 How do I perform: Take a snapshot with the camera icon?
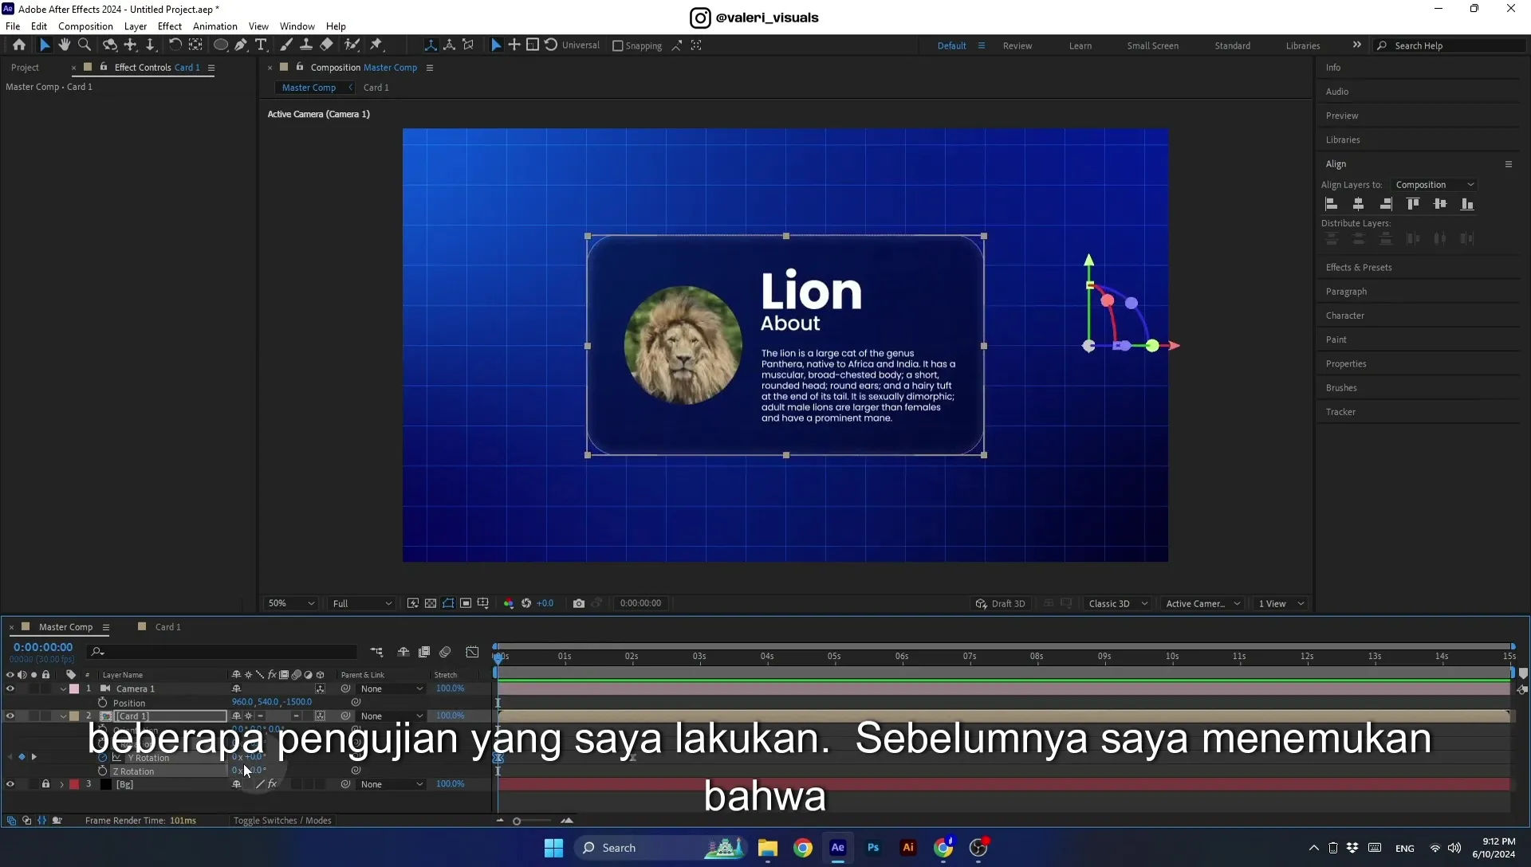(x=579, y=603)
